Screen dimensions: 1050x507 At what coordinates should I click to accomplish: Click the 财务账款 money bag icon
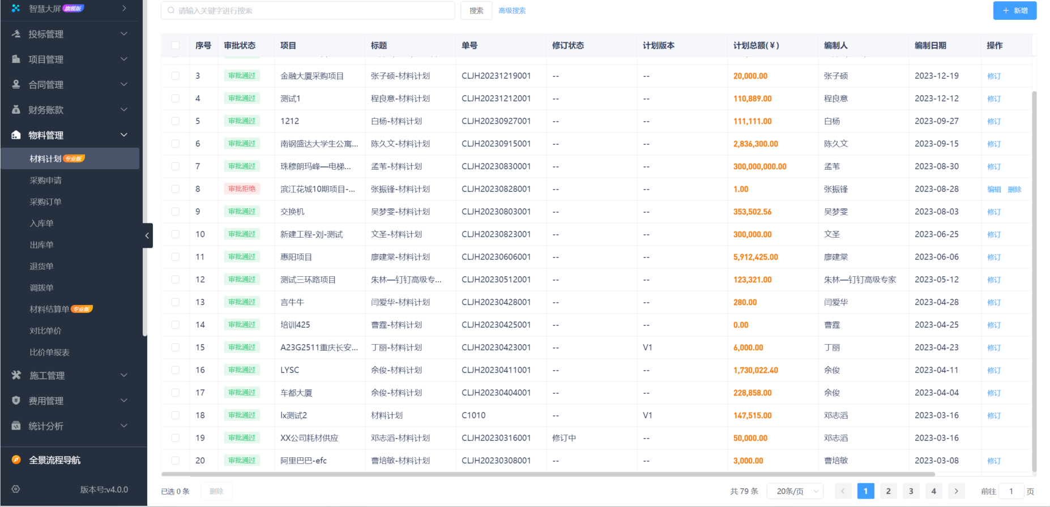click(x=16, y=110)
